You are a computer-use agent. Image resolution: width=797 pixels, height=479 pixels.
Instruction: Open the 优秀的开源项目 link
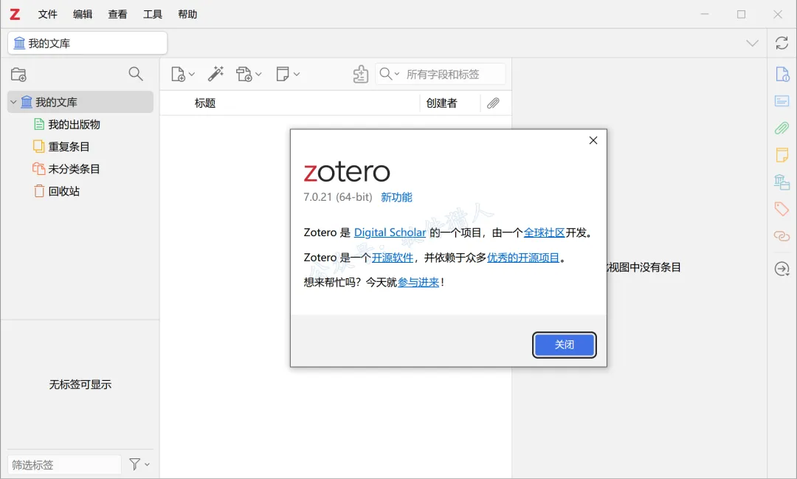[x=523, y=258]
